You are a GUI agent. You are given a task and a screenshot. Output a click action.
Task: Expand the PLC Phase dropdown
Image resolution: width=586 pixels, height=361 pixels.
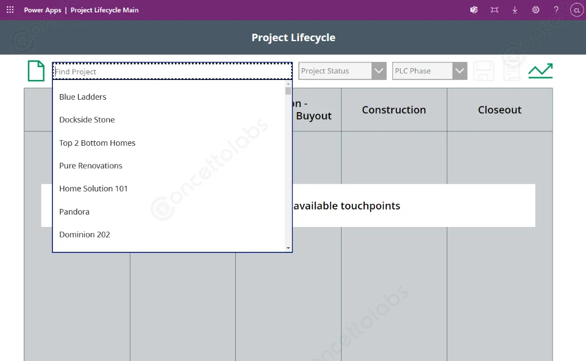coord(460,71)
